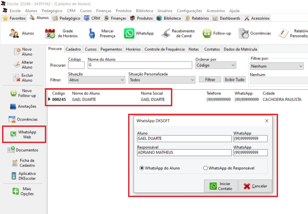Click the Nome Social column header
This screenshot has width=308, height=214.
(152, 93)
